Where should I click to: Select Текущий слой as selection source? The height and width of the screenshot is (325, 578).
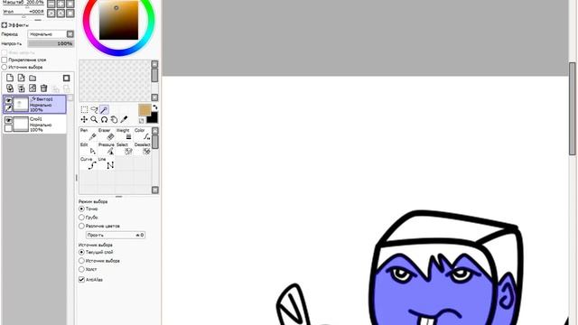tap(81, 252)
